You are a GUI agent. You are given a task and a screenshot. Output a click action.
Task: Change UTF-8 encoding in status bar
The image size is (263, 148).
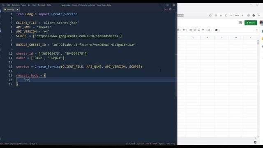click(x=149, y=144)
